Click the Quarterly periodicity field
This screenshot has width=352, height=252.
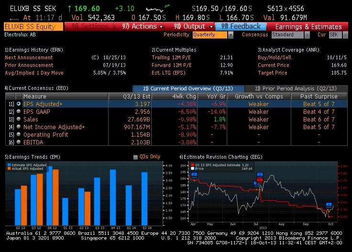tap(210, 35)
